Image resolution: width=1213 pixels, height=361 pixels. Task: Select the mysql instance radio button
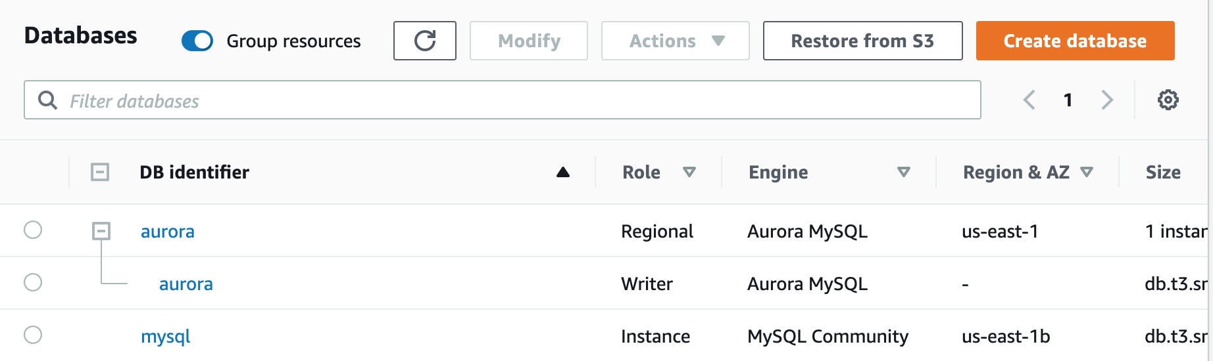[x=33, y=335]
